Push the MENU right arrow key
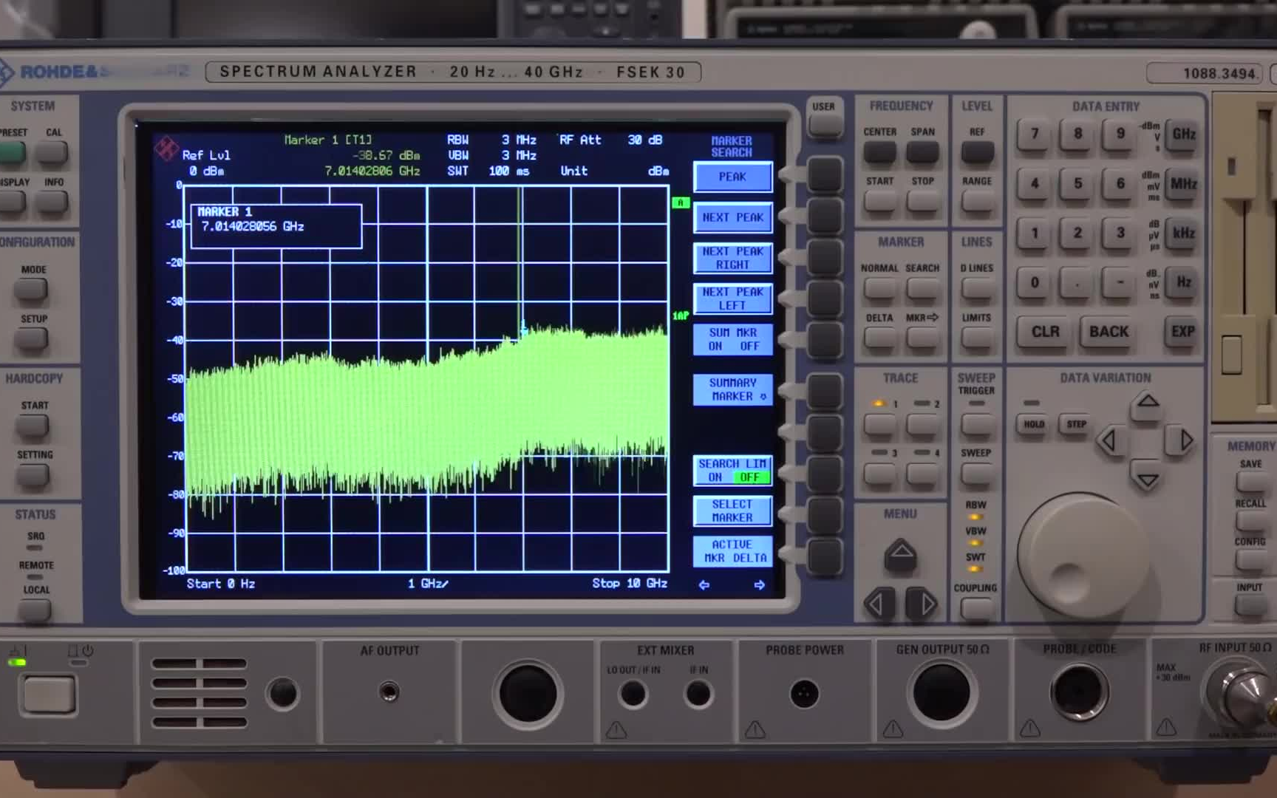 (922, 604)
